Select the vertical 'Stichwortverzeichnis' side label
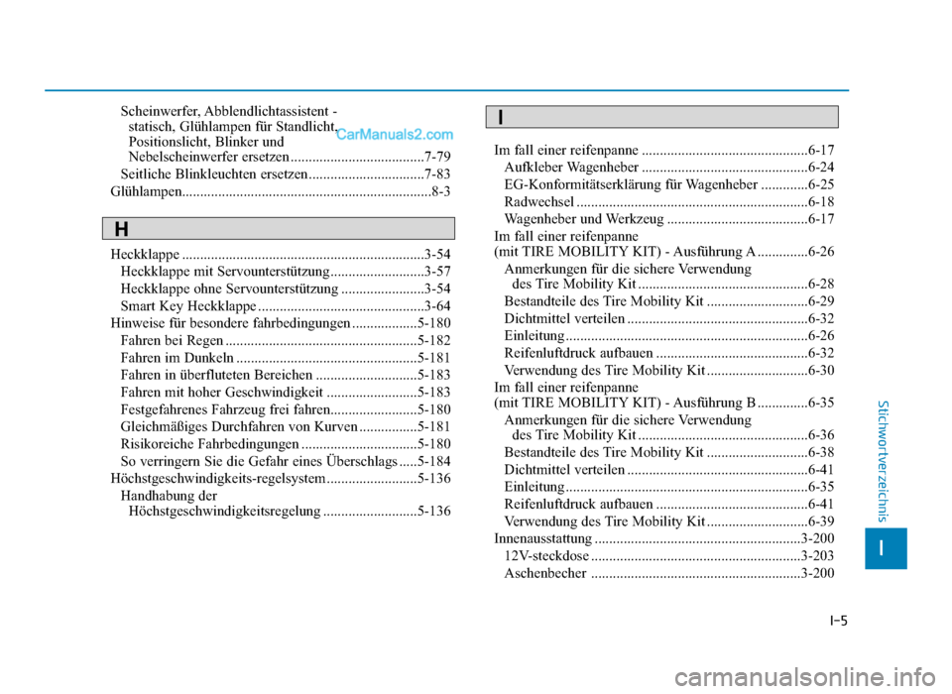This screenshot has height=694, width=952. point(884,461)
